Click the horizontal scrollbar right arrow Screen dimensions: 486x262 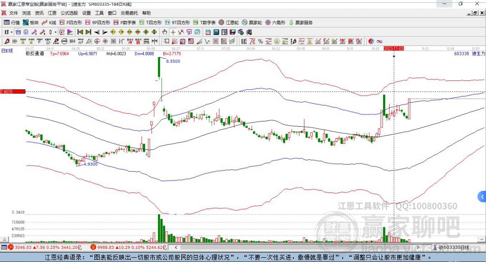point(418,247)
